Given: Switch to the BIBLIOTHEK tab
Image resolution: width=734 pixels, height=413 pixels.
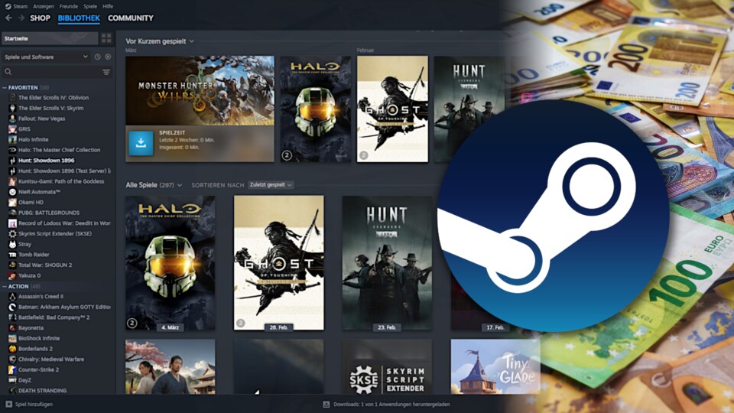Looking at the screenshot, I should pos(79,18).
